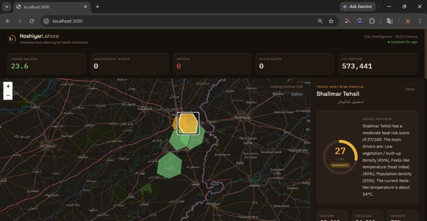Open a new browser tab
Image resolution: width=427 pixels, height=221 pixels.
(x=97, y=6)
